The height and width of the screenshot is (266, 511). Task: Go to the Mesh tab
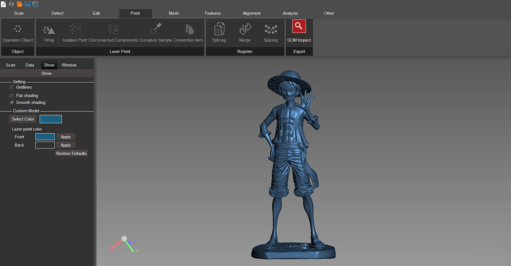(x=174, y=13)
